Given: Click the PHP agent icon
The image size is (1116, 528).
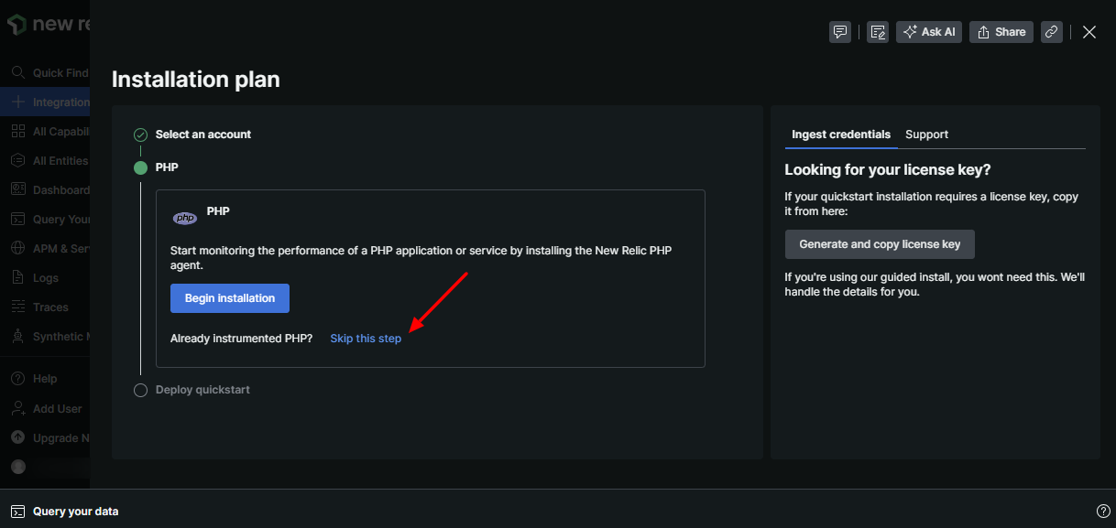Looking at the screenshot, I should (184, 218).
